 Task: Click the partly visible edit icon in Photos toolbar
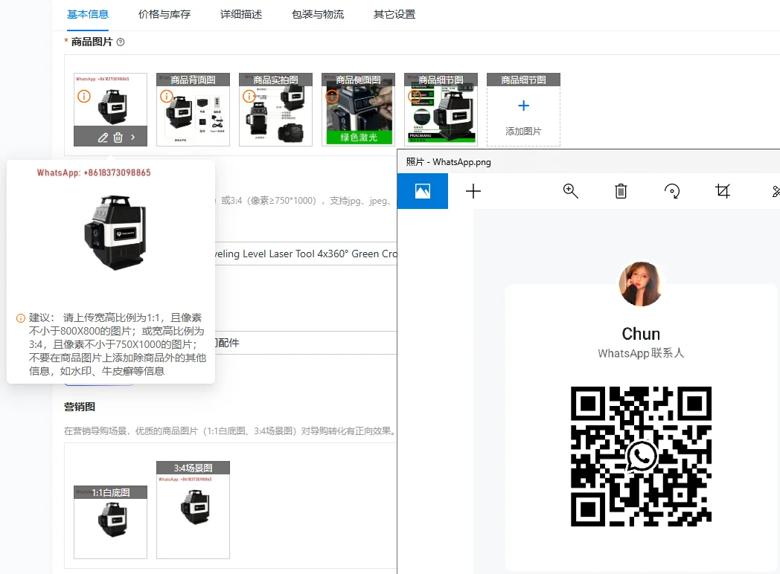point(776,191)
